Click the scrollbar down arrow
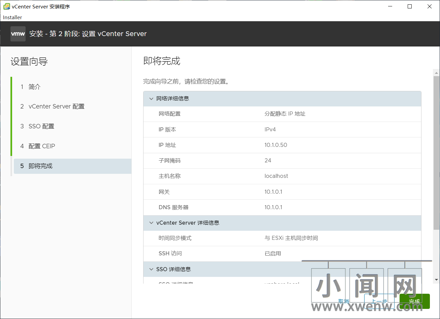 pos(436,280)
